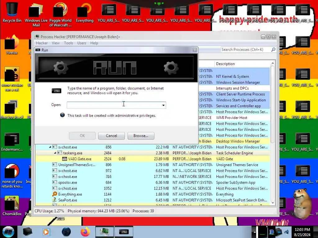This screenshot has width=318, height=238.
Task: Open the media player taskbar icon
Action: [x=47, y=232]
